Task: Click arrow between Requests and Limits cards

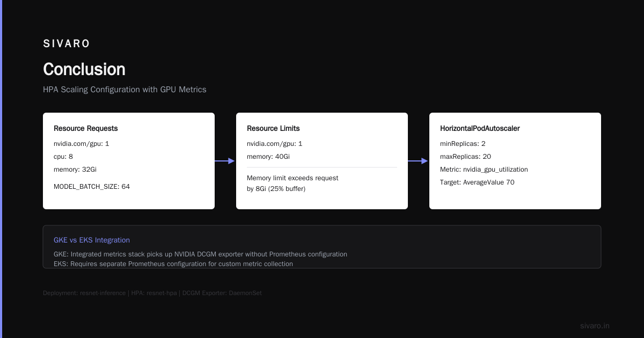Action: coord(225,161)
